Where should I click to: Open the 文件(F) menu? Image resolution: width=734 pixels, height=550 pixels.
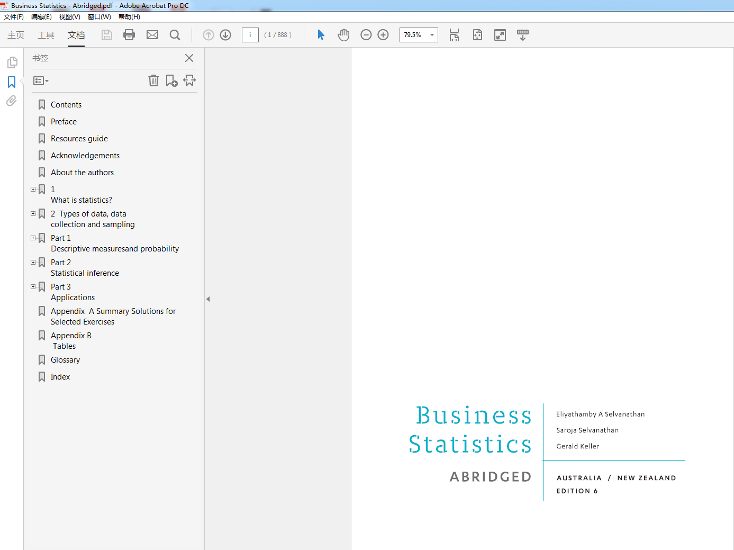(x=14, y=17)
